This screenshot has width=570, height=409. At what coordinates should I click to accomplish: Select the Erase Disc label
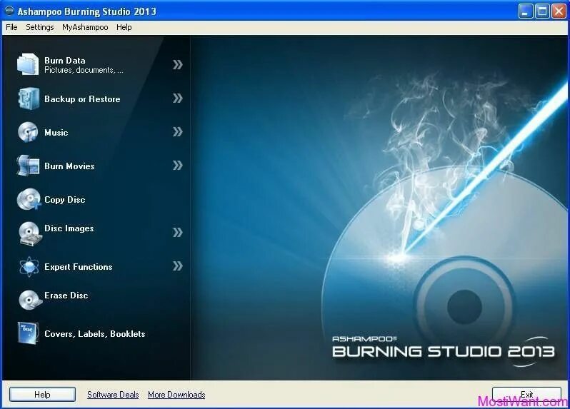point(66,296)
